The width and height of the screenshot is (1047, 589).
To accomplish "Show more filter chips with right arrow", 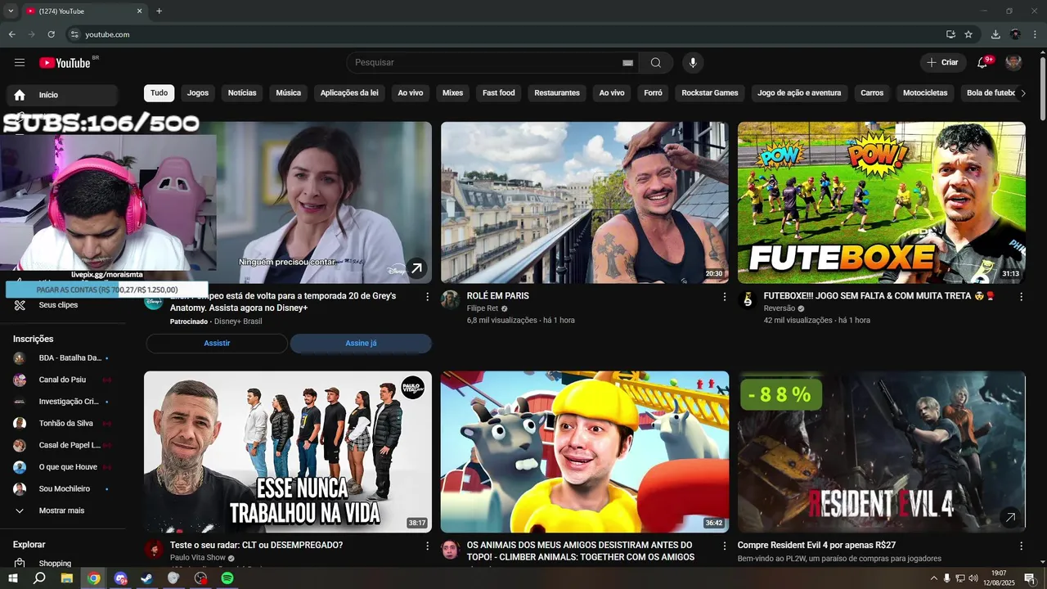I will pyautogui.click(x=1023, y=93).
